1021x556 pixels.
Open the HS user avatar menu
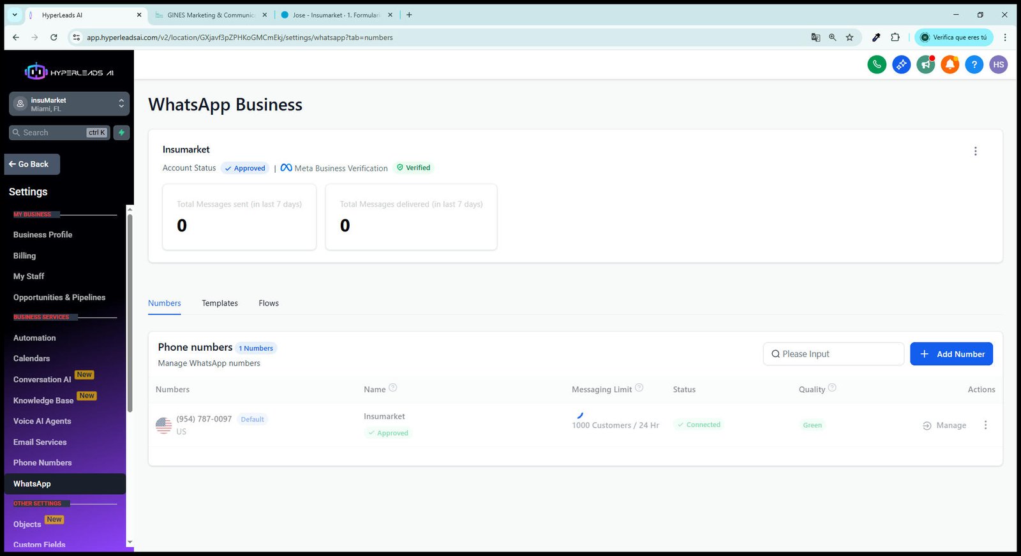pos(998,64)
